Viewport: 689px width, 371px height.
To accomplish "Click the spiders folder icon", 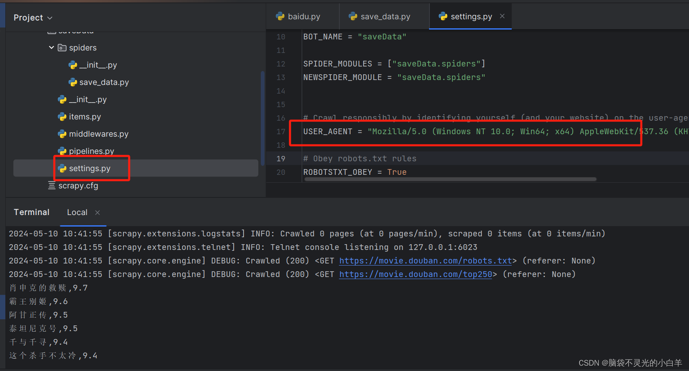I will [62, 48].
